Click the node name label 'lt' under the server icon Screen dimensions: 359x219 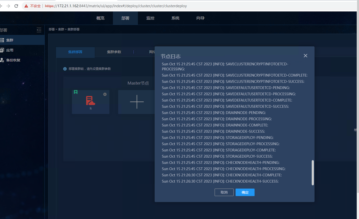tap(91, 109)
